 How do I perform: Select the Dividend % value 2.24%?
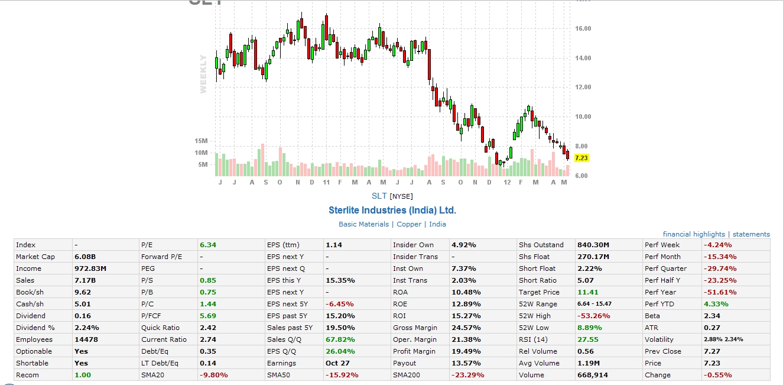coord(87,328)
